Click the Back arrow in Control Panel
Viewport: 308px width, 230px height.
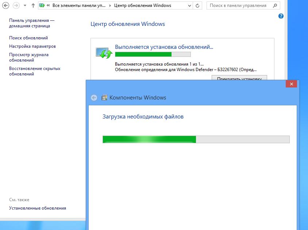click(x=6, y=5)
